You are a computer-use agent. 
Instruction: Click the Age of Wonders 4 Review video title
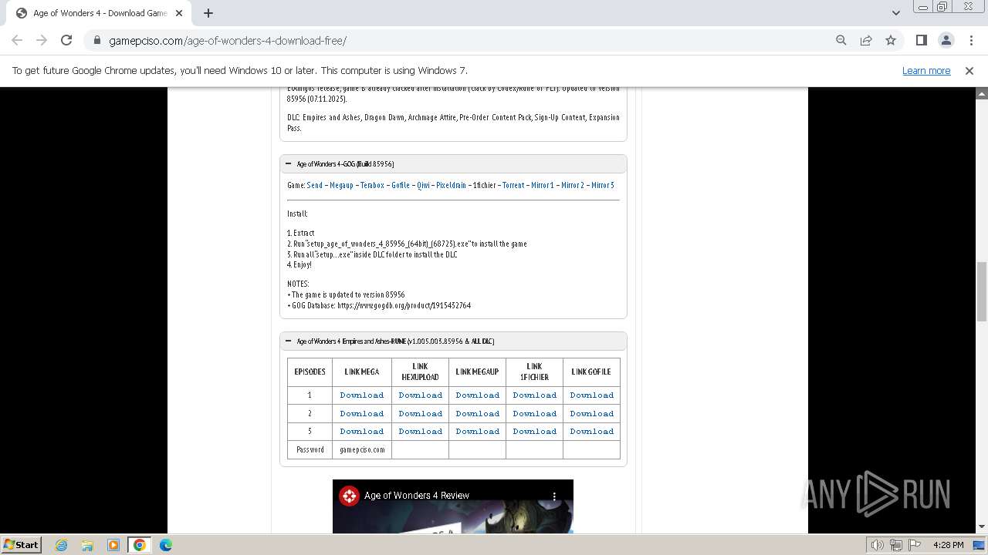(417, 496)
